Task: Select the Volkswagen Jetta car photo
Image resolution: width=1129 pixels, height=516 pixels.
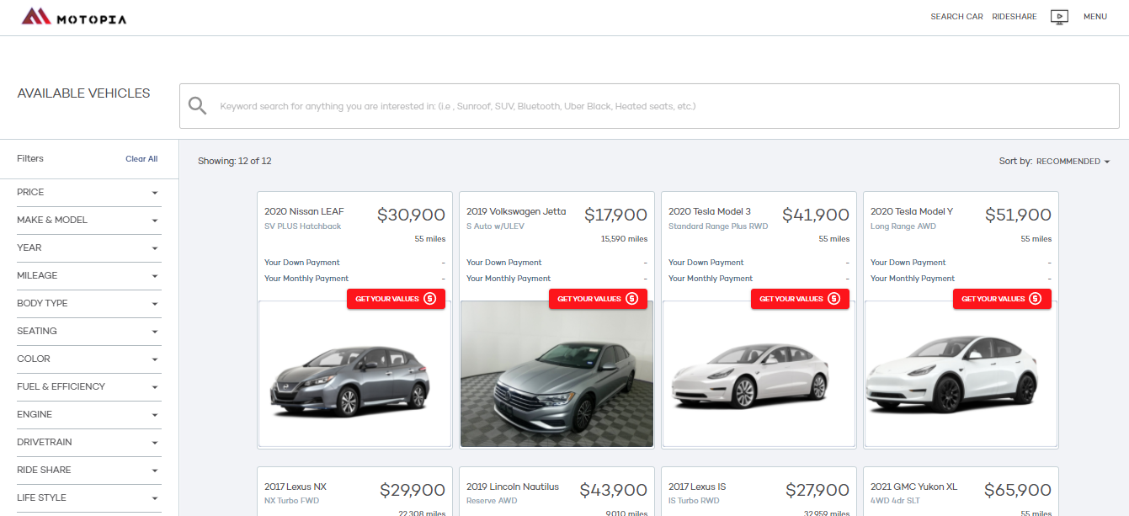Action: click(557, 375)
